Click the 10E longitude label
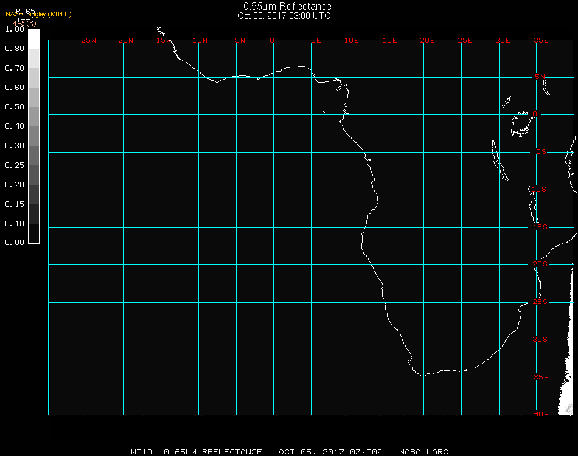This screenshot has width=578, height=456. (x=351, y=40)
